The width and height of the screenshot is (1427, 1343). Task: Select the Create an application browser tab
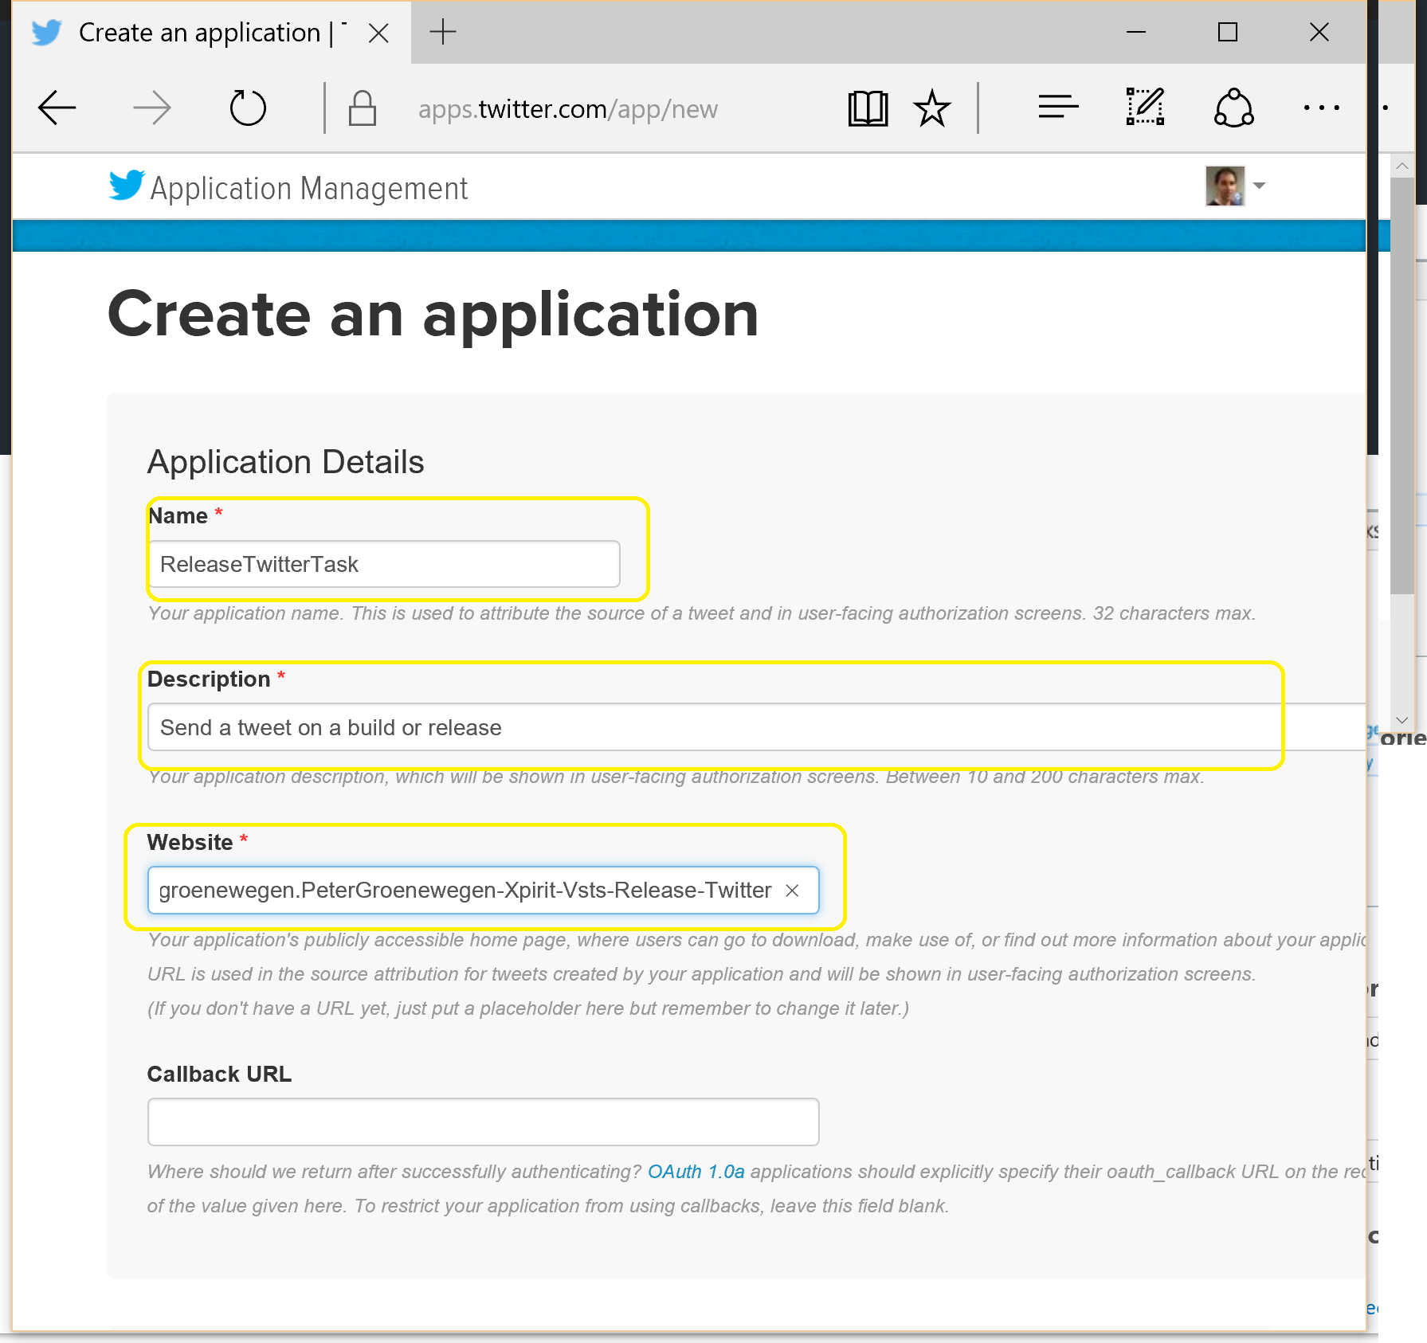pyautogui.click(x=212, y=33)
